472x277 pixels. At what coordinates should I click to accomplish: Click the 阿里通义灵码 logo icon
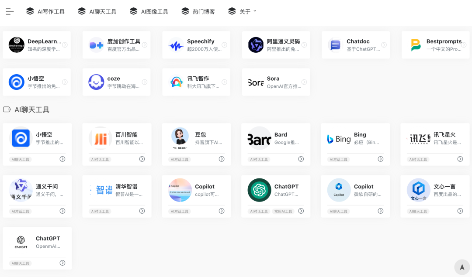[x=256, y=45]
